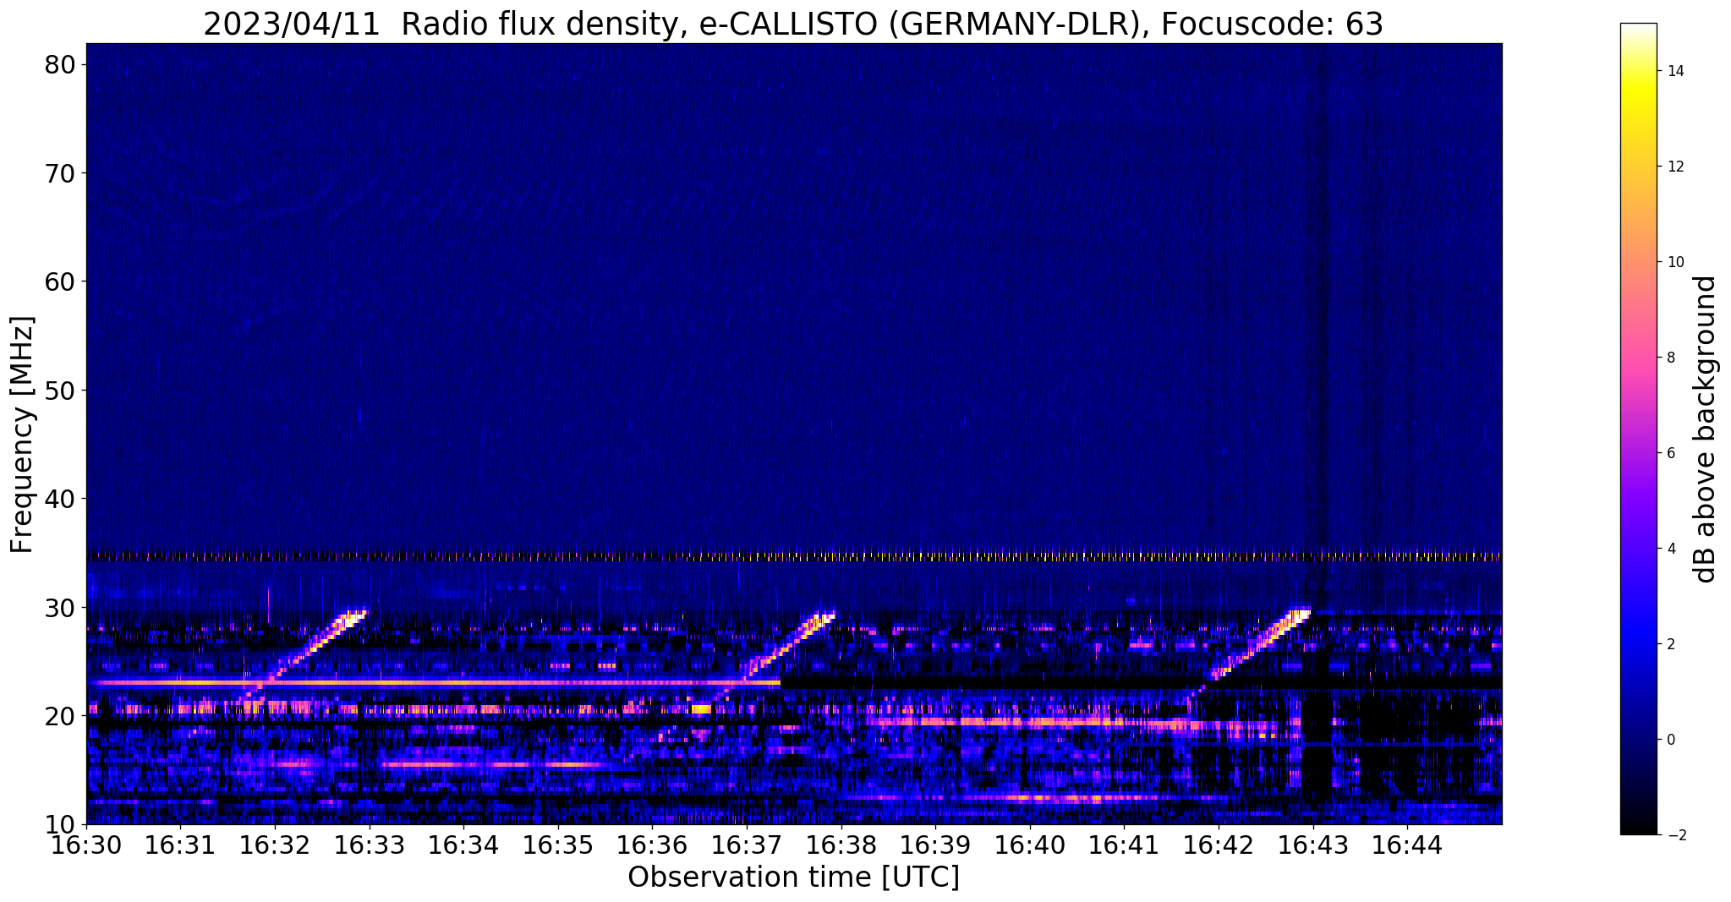Select the 16:39 time tick label
The height and width of the screenshot is (902, 1731).
(x=935, y=845)
